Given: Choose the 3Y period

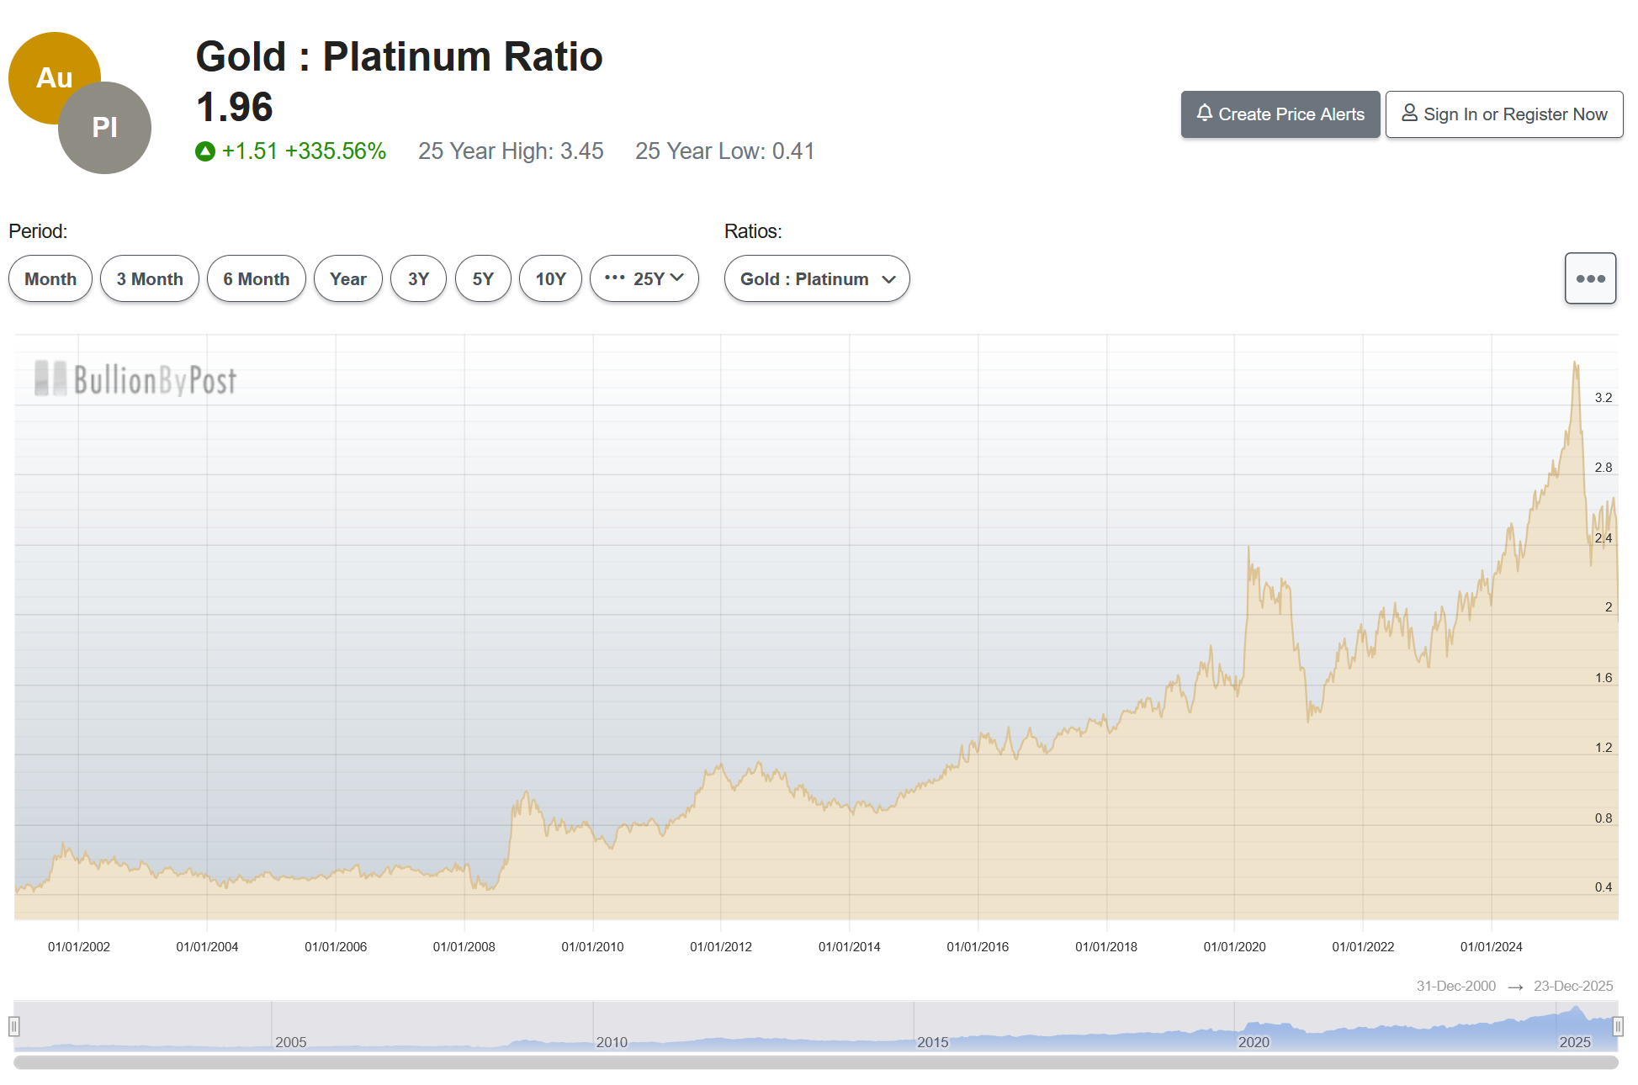Looking at the screenshot, I should [418, 278].
